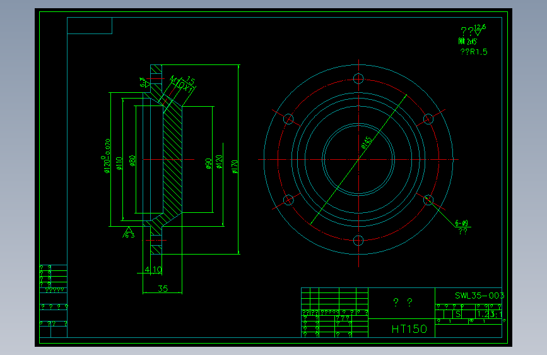Pick the bottom bolt hole circle

click(x=358, y=241)
